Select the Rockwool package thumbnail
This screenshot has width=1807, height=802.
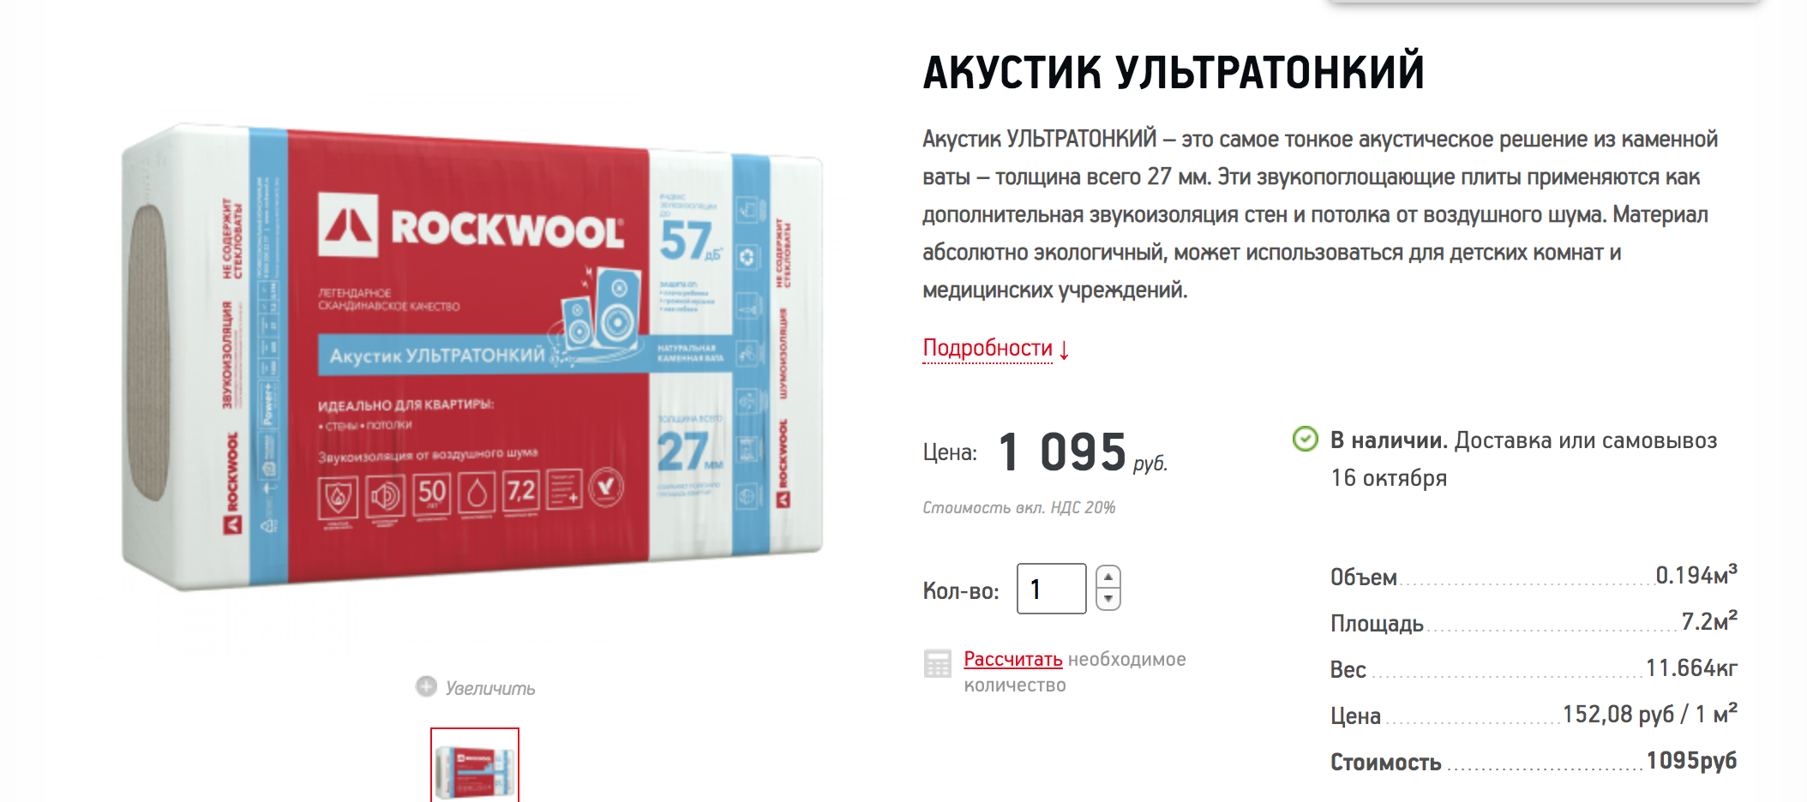click(475, 765)
